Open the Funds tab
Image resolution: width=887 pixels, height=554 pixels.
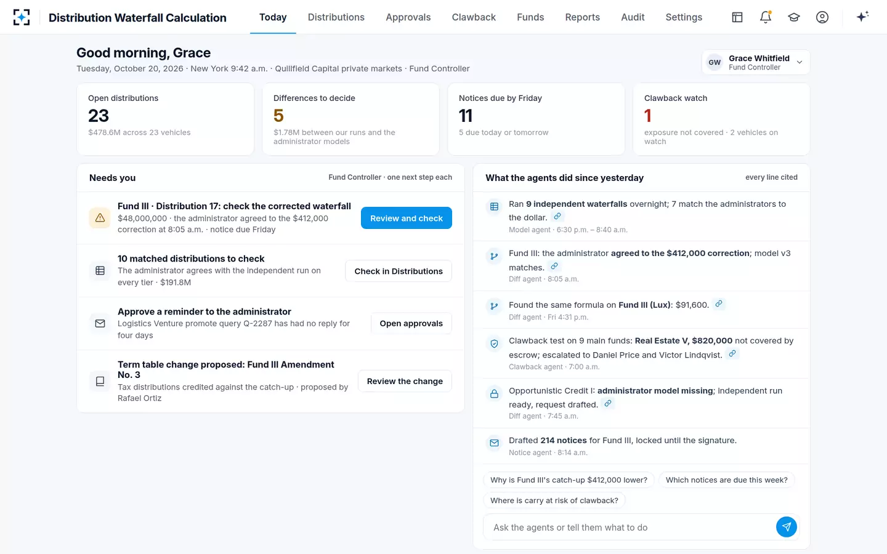click(530, 17)
